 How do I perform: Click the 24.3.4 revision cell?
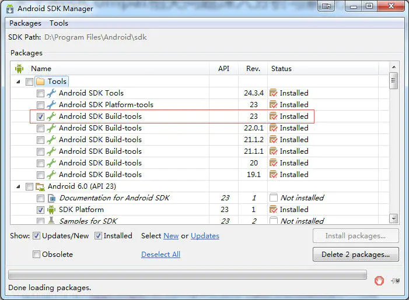(254, 93)
